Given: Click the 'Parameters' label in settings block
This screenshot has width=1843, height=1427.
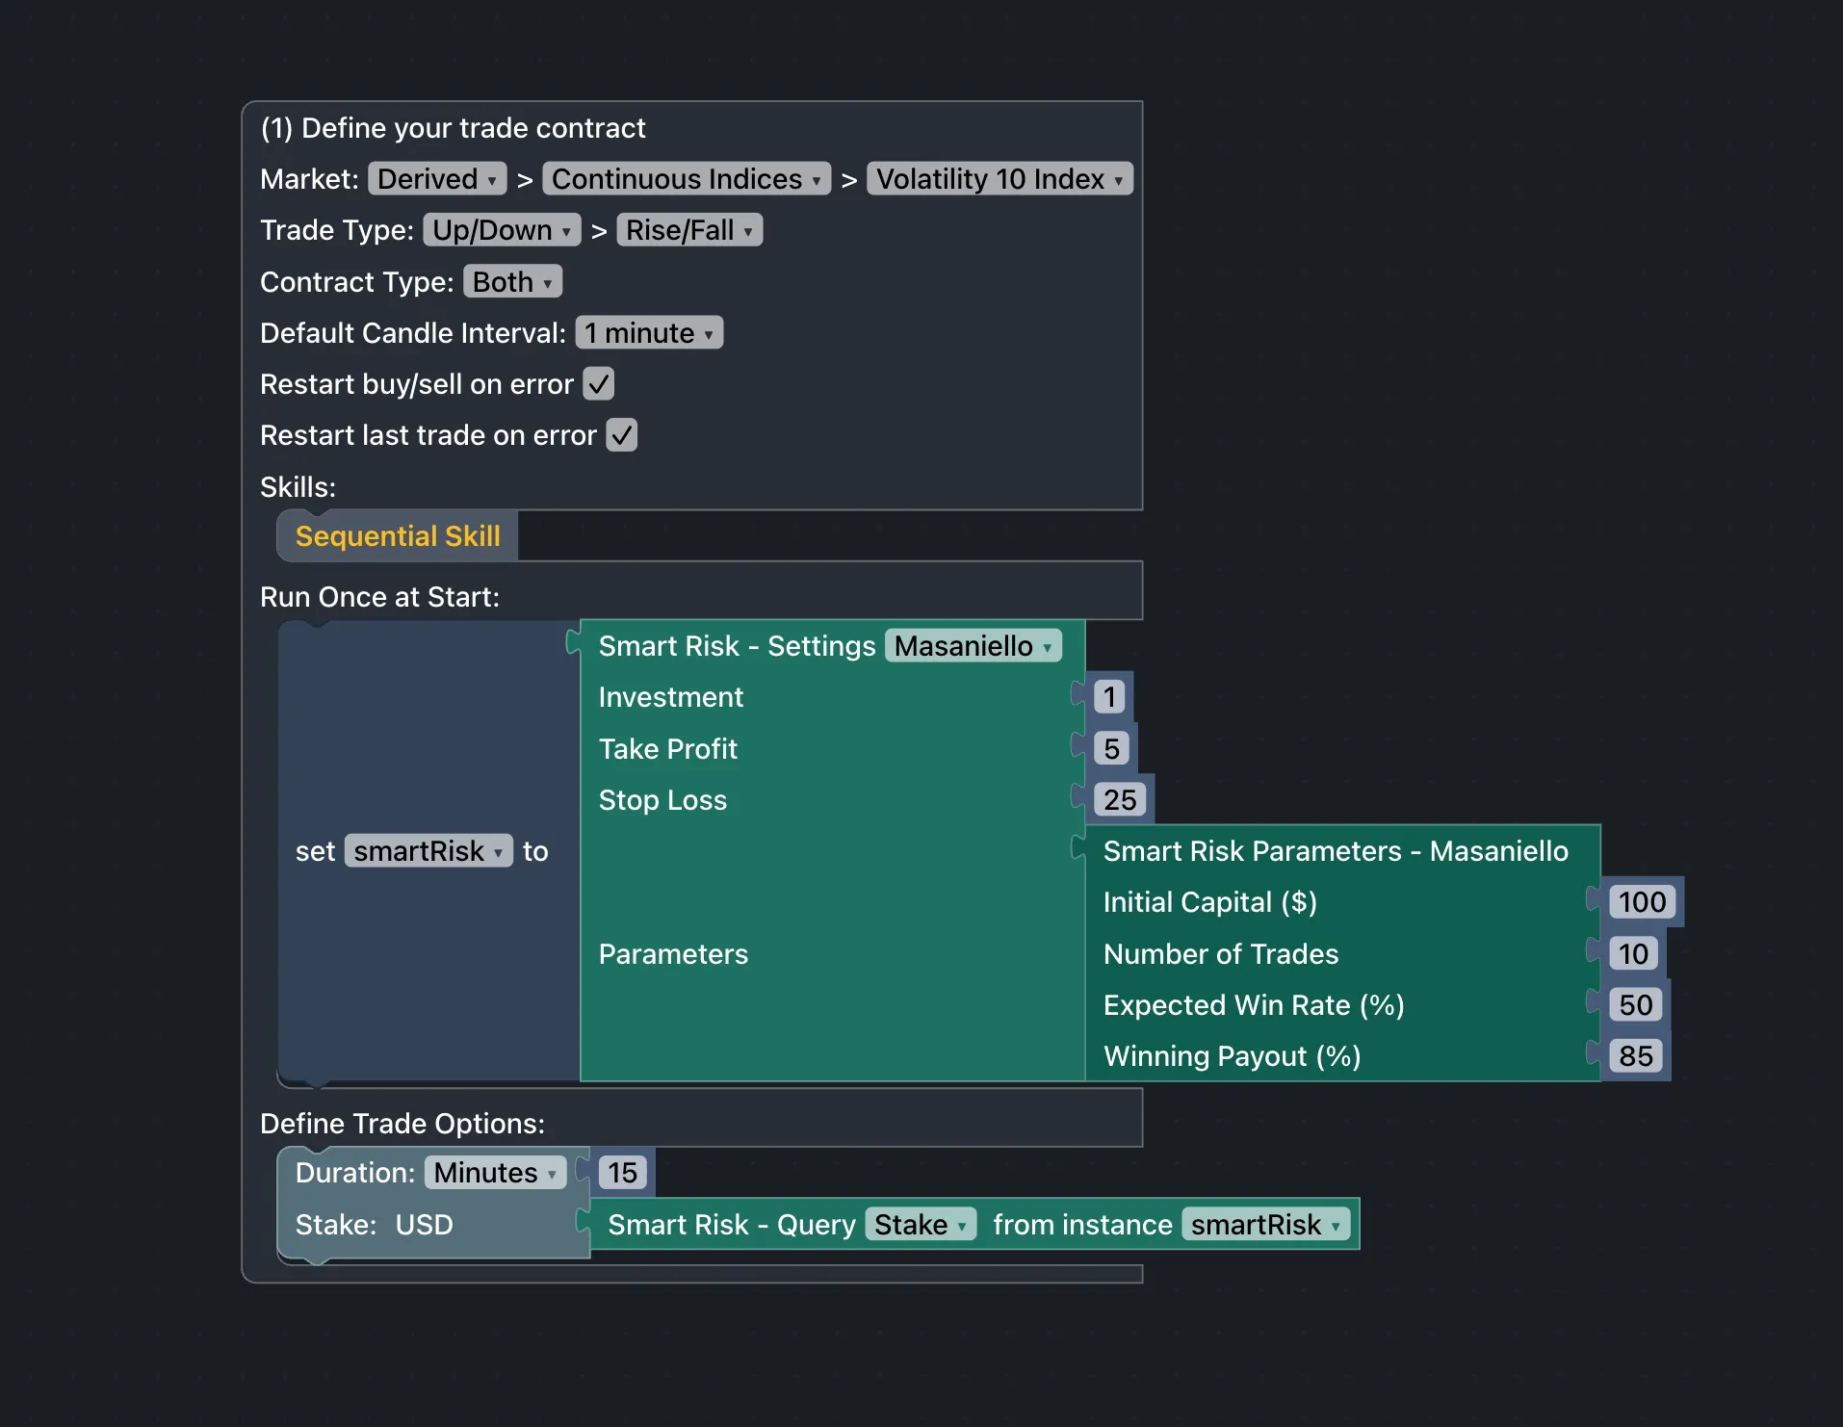Looking at the screenshot, I should point(673,954).
